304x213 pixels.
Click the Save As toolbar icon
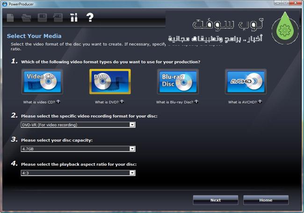coord(58,18)
